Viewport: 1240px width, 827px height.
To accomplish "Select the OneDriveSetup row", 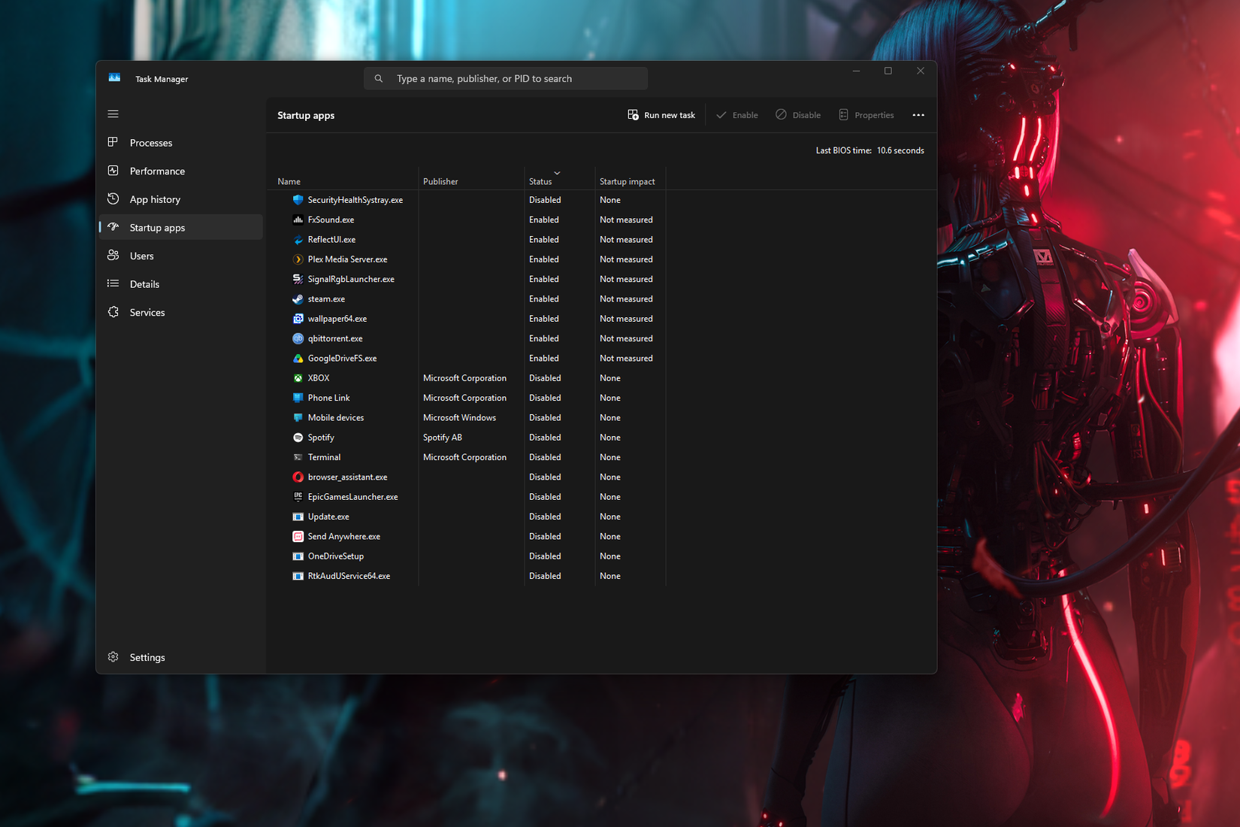I will (468, 556).
